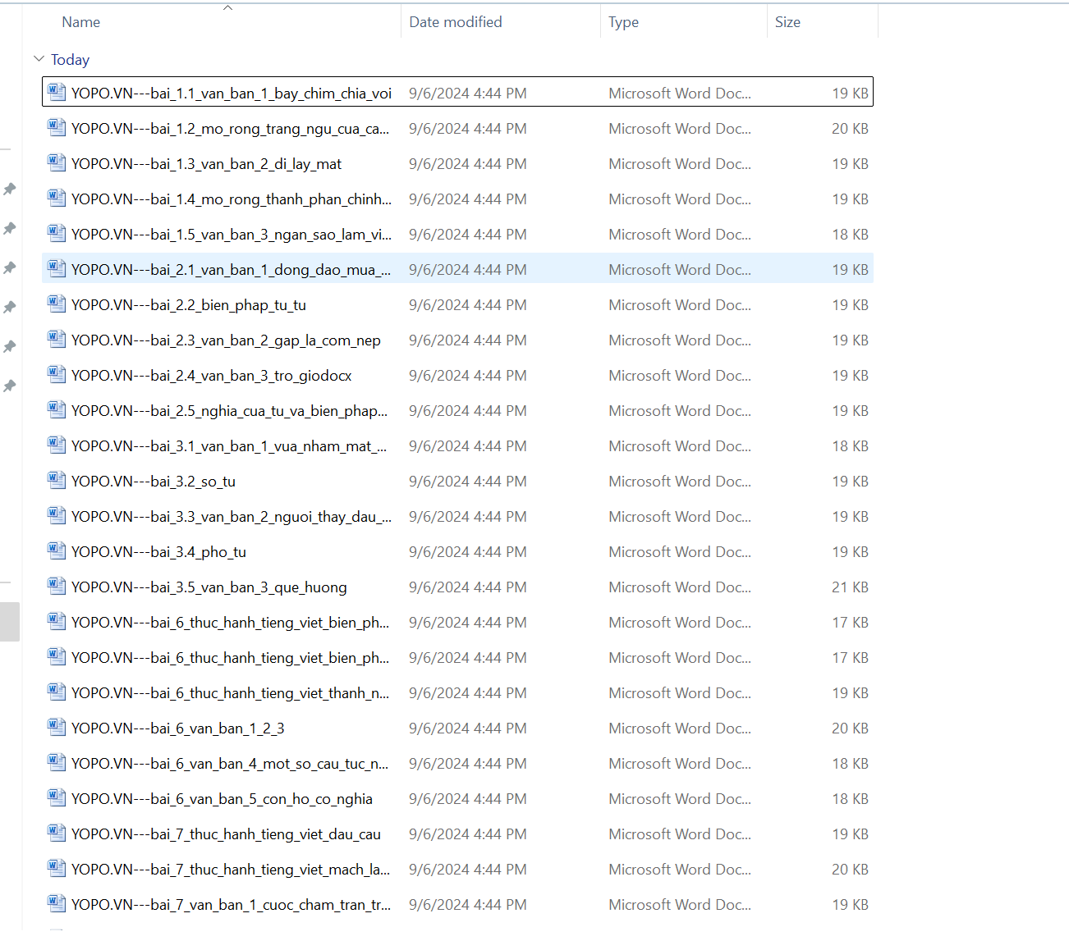The image size is (1069, 950).
Task: Click the 20 KB size of bai_1.2 file
Action: pos(850,129)
